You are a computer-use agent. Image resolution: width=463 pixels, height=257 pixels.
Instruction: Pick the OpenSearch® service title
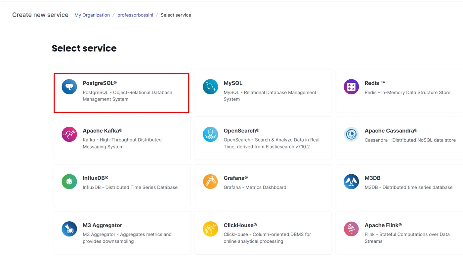(x=241, y=131)
